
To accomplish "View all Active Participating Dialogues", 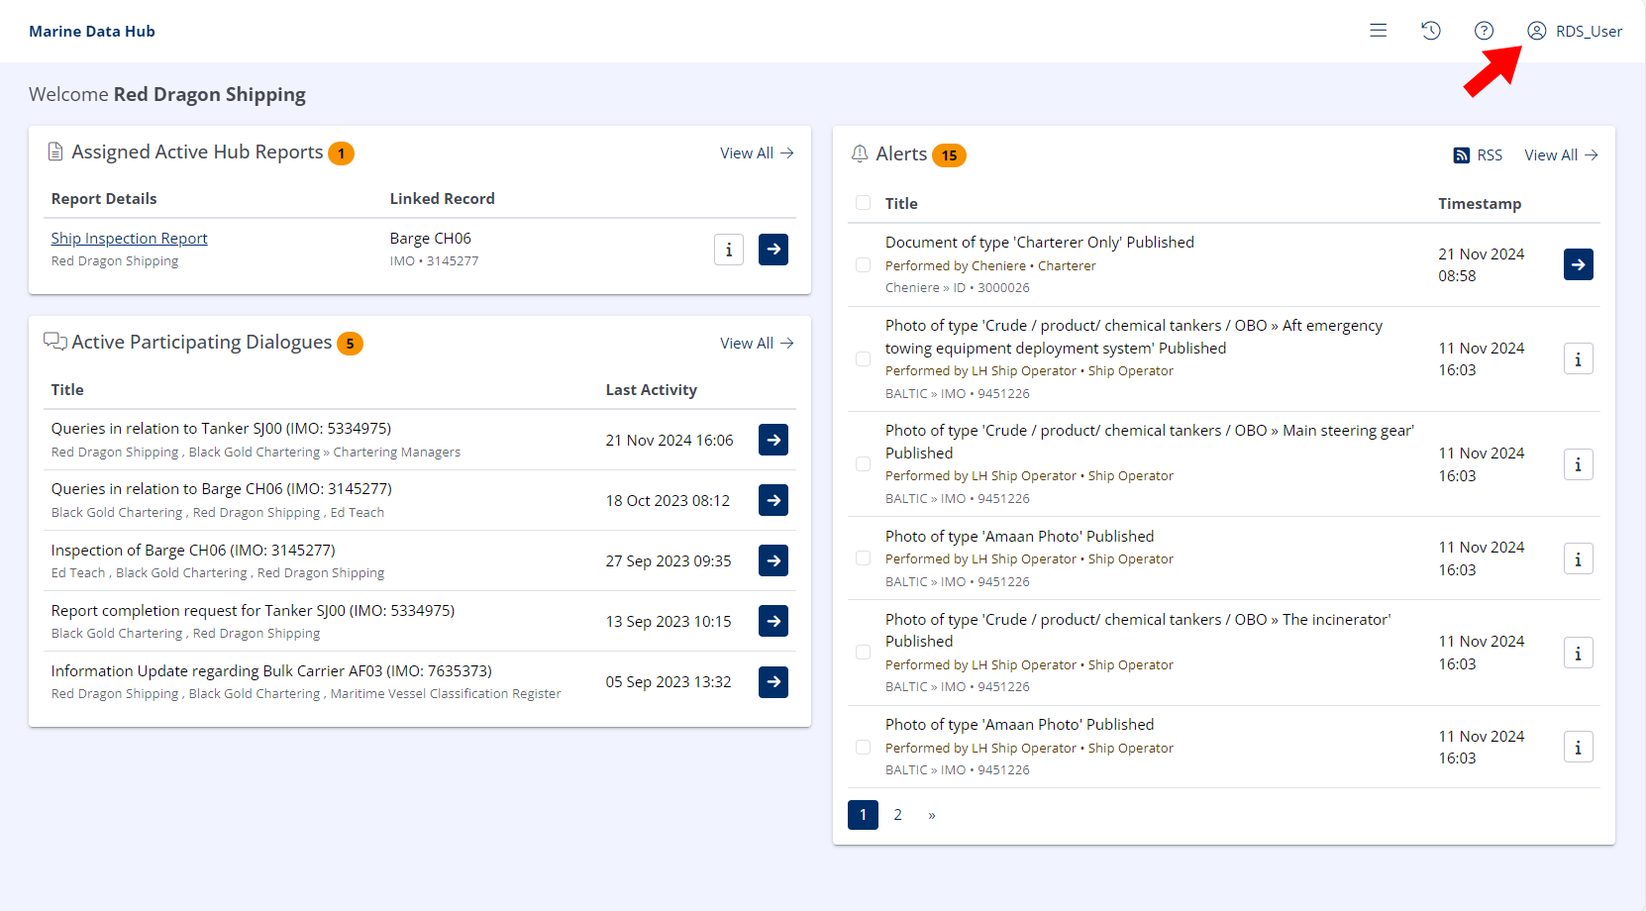I will point(757,344).
